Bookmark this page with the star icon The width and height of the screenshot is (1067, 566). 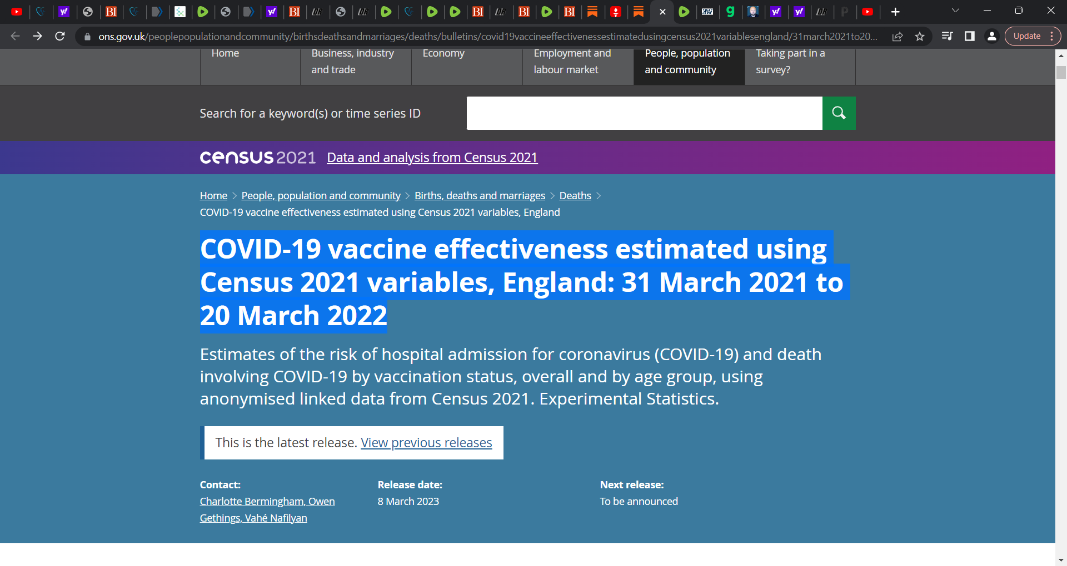(x=920, y=37)
